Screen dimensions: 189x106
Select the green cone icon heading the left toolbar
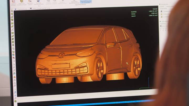point(12,11)
